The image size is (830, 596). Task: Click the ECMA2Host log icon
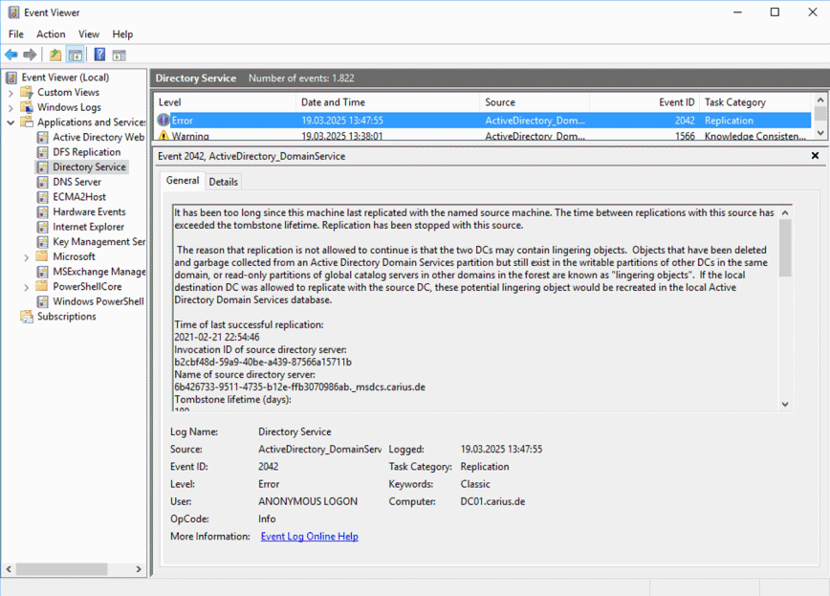click(x=43, y=197)
